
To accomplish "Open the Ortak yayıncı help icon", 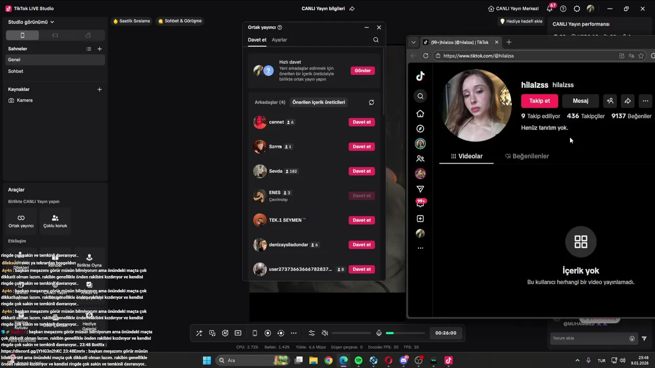I will pos(280,28).
